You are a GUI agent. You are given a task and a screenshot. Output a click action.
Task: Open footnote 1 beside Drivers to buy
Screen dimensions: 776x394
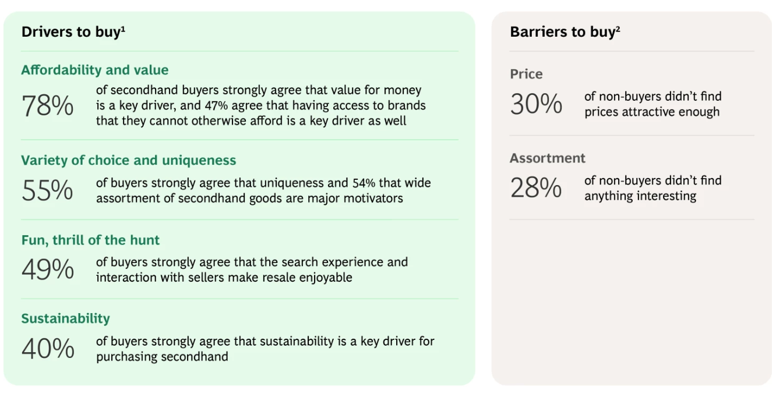point(123,28)
